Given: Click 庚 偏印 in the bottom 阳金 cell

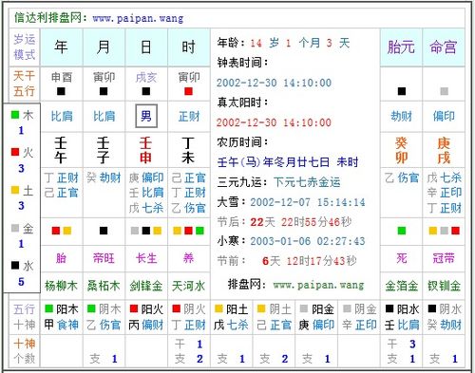Looking at the screenshot, I should [x=316, y=325].
